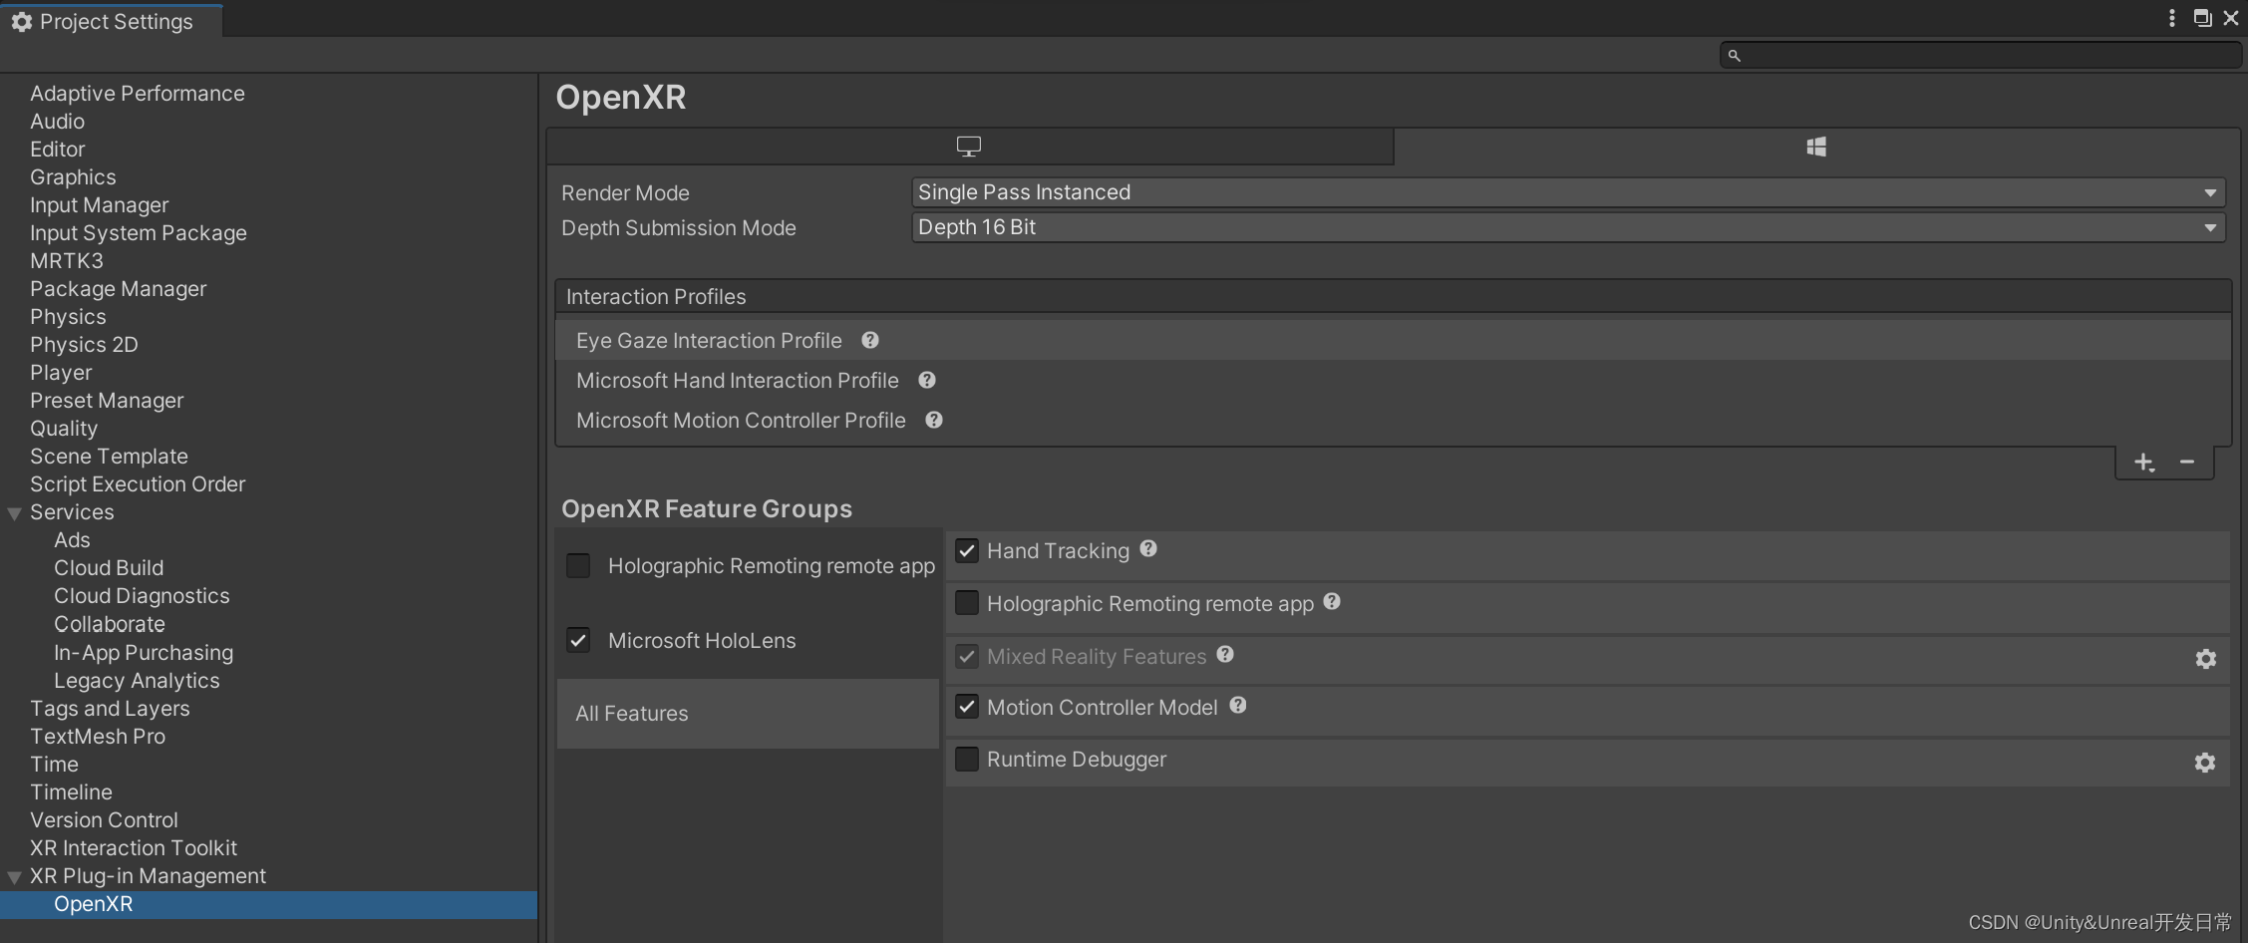Open Audio settings
Viewport: 2248px width, 943px height.
click(58, 121)
